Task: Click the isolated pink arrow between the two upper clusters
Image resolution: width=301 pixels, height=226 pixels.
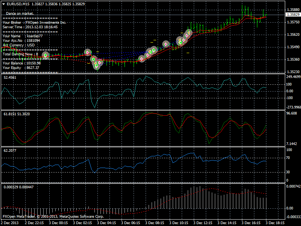Action: click(x=166, y=44)
